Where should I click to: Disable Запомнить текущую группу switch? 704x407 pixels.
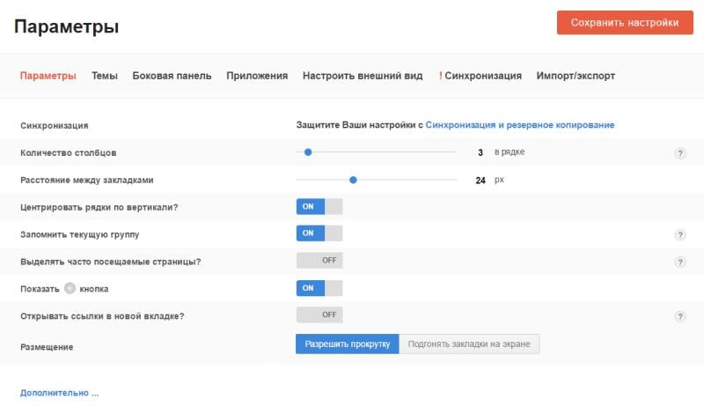point(319,233)
